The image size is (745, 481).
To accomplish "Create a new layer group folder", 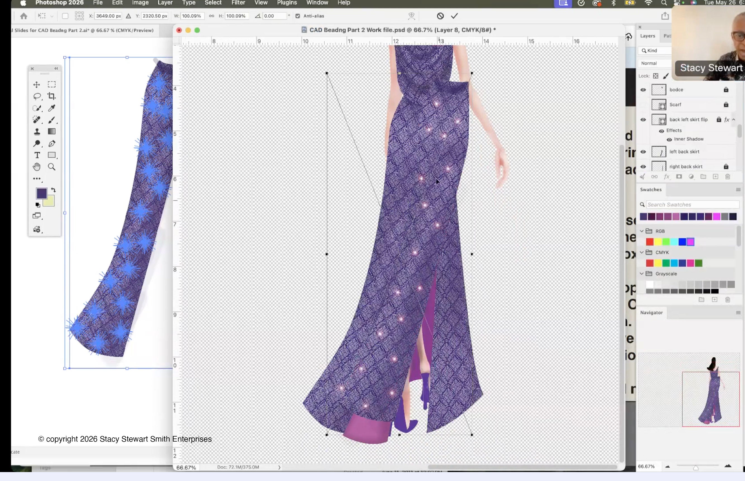I will (703, 177).
